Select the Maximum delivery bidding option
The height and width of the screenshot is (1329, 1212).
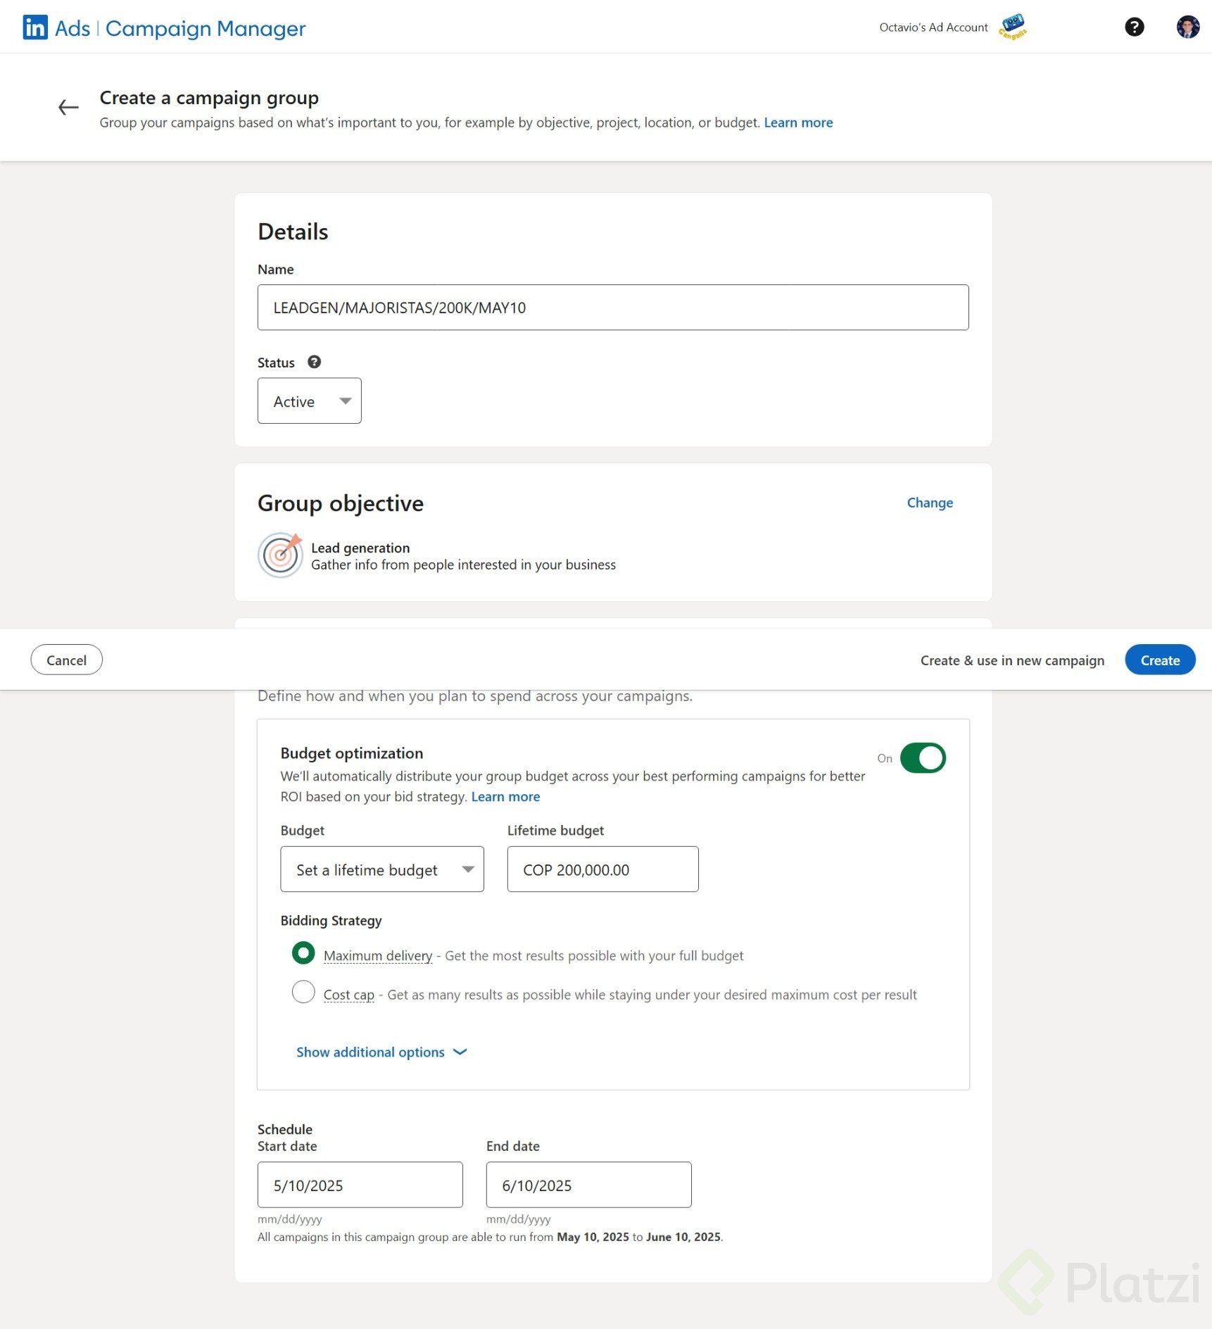tap(303, 953)
